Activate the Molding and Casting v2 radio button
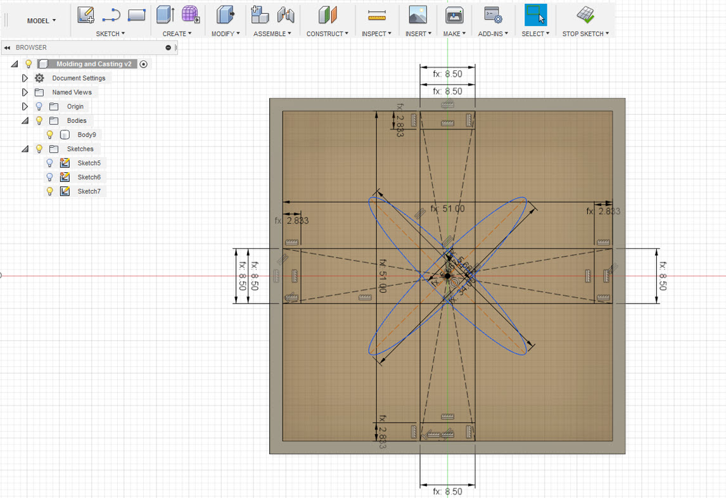The height and width of the screenshot is (498, 726). coord(144,64)
